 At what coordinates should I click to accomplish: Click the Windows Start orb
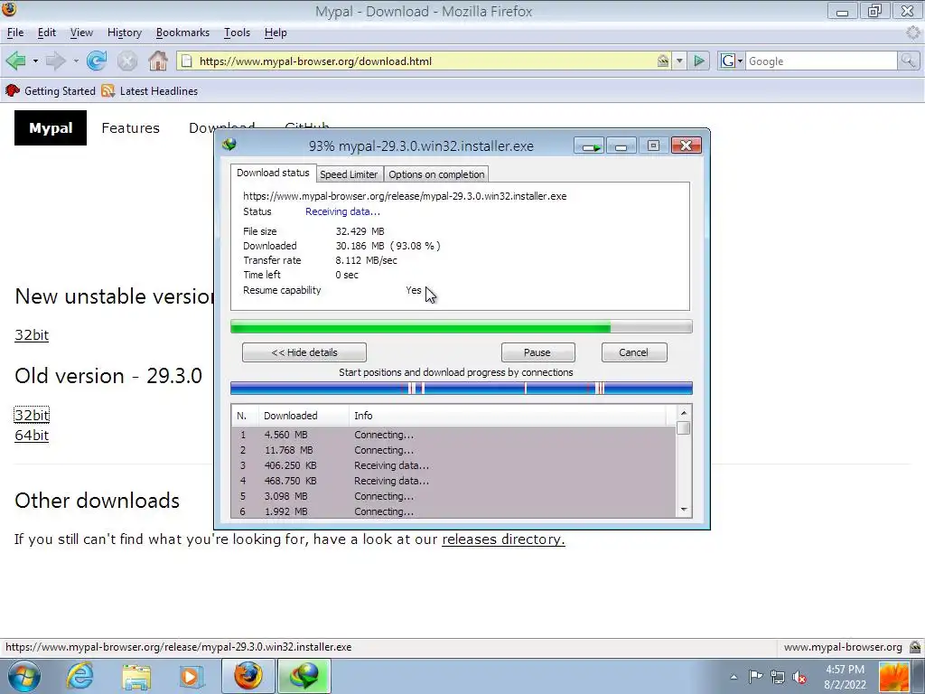(x=24, y=676)
